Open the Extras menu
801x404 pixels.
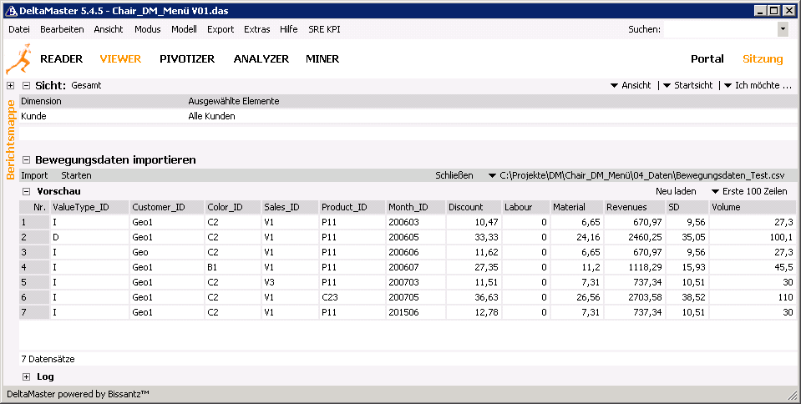coord(256,29)
